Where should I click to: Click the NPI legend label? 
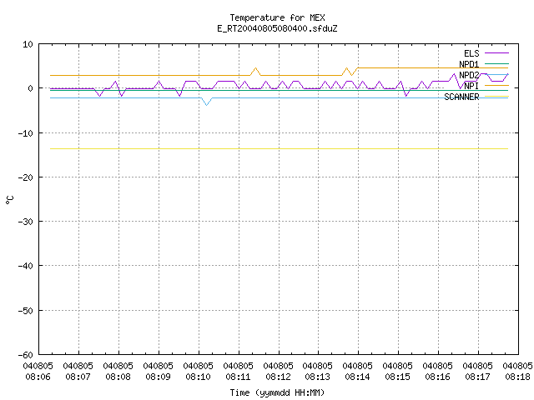471,86
